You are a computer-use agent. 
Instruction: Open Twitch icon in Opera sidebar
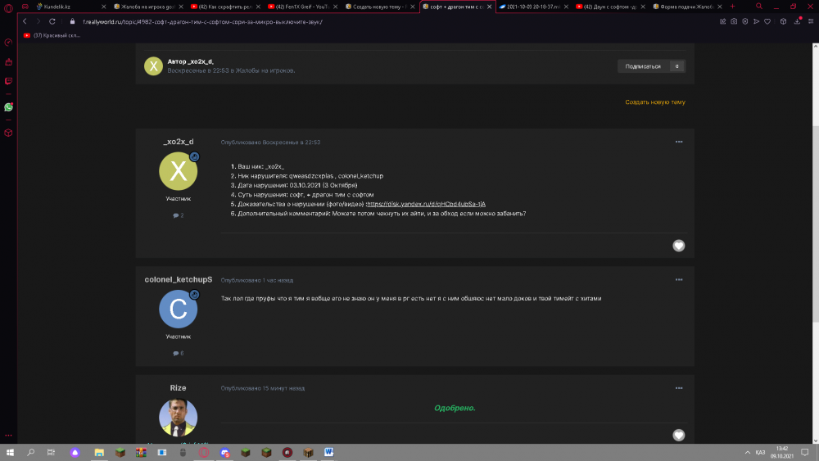8,81
